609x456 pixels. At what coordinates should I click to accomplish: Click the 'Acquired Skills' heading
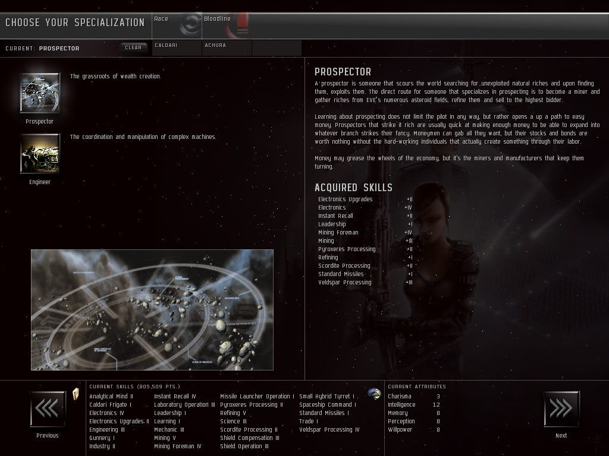(x=353, y=188)
